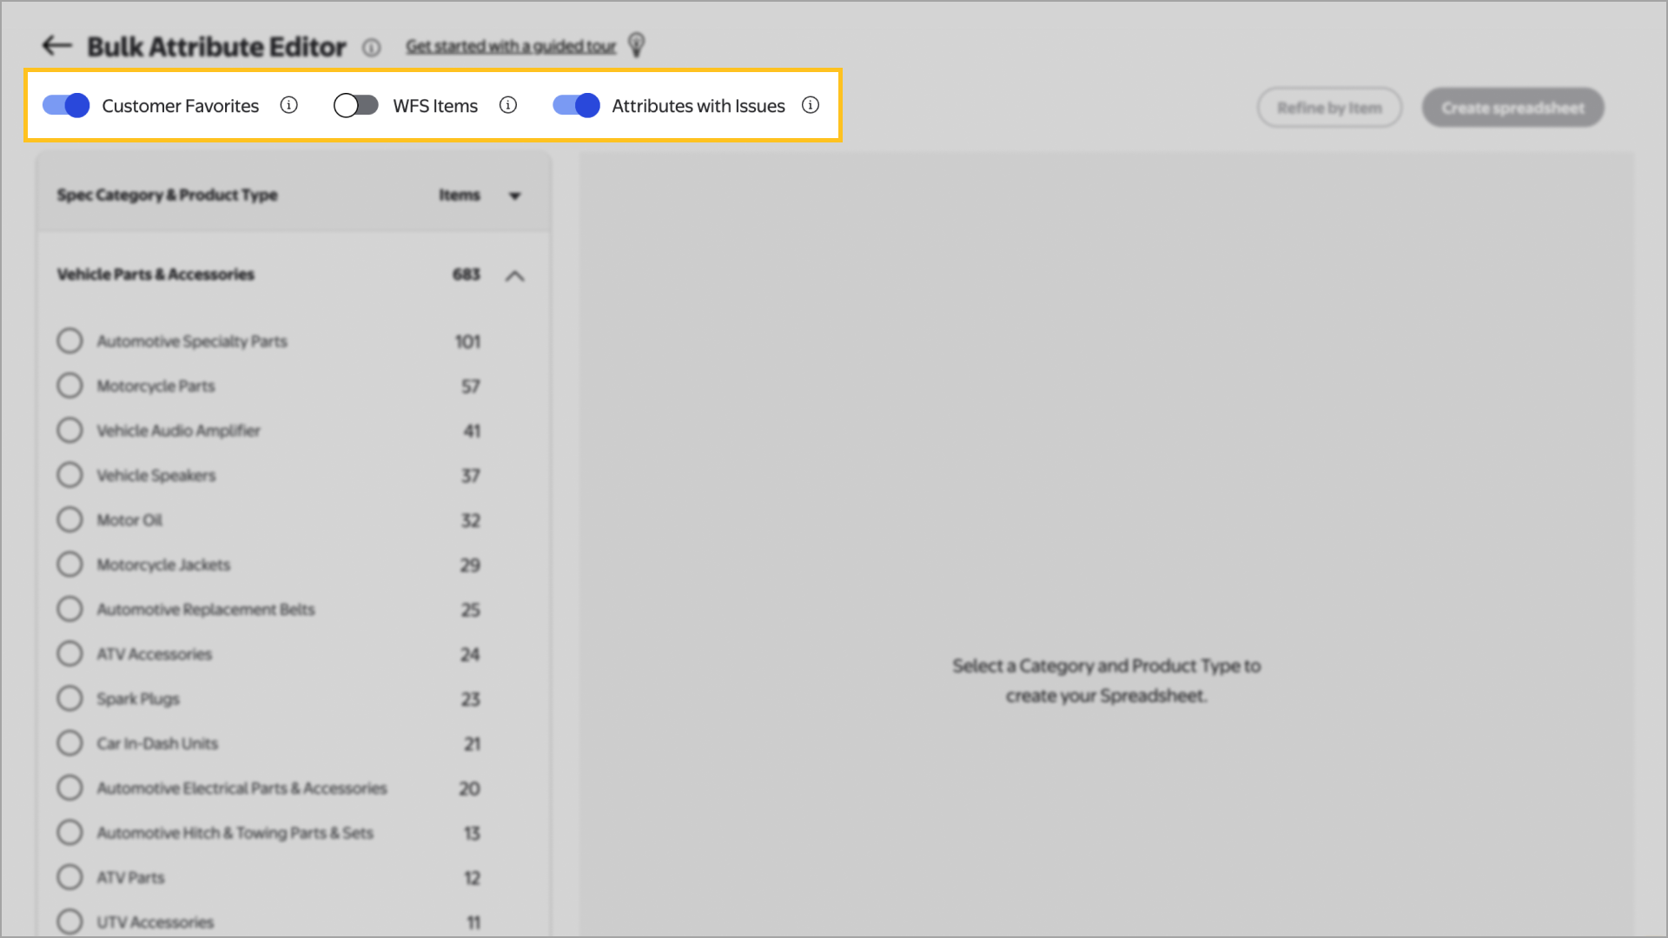View info about Attributes with Issues
This screenshot has height=938, width=1668.
click(x=811, y=105)
